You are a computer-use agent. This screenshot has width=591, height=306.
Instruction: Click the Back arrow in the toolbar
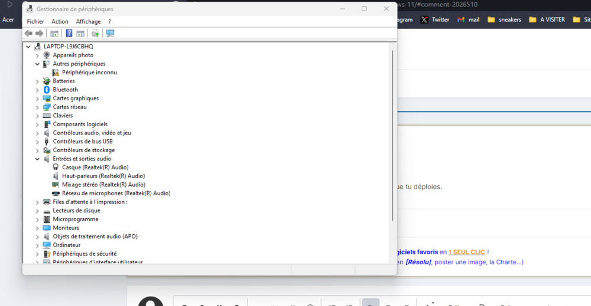pyautogui.click(x=28, y=33)
